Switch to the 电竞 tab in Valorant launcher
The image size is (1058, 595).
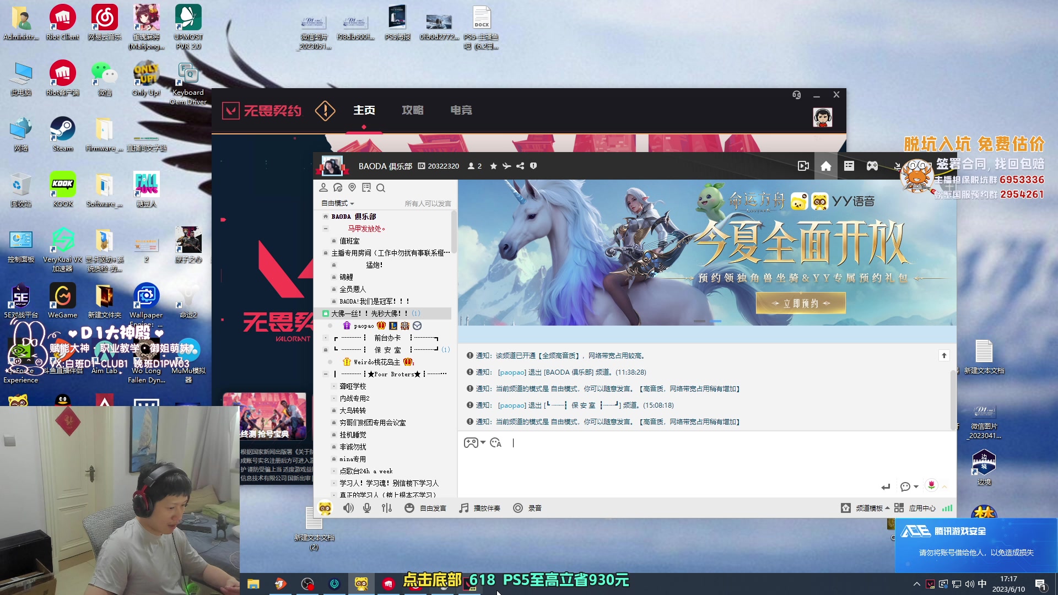pyautogui.click(x=461, y=110)
